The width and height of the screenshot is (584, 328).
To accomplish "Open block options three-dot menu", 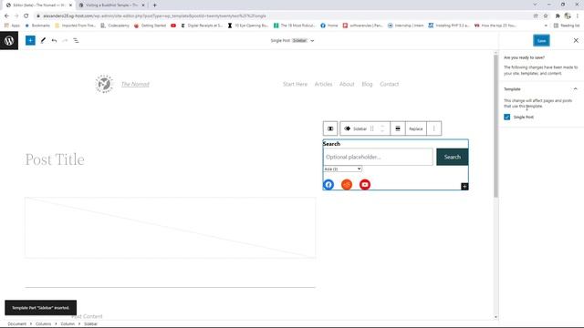I will point(434,128).
